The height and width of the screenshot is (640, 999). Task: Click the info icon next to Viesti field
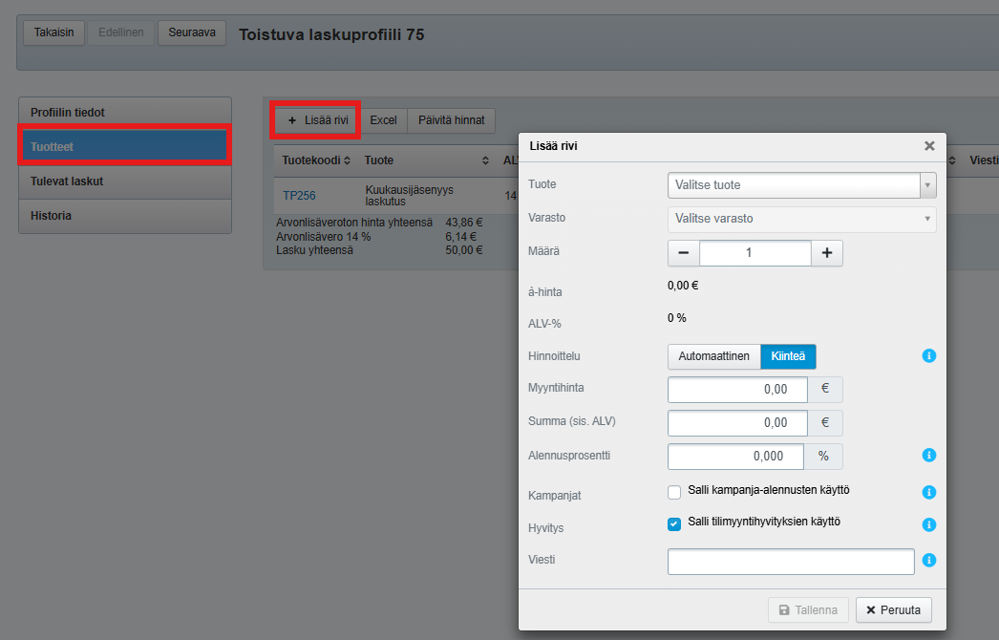click(x=928, y=561)
